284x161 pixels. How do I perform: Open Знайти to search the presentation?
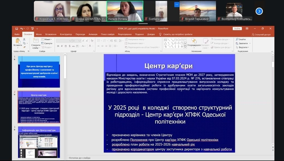pyautogui.click(x=241, y=39)
